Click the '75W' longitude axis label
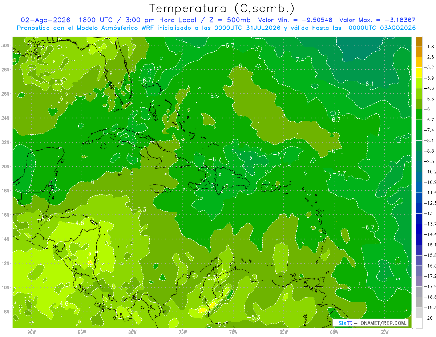 click(183, 332)
